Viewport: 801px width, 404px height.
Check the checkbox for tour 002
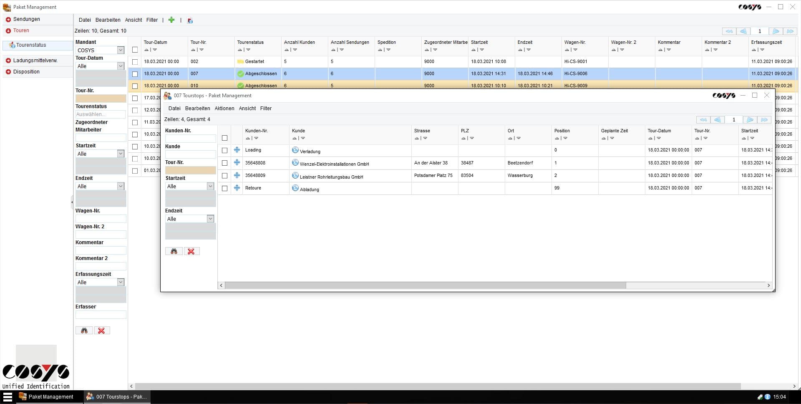click(135, 61)
